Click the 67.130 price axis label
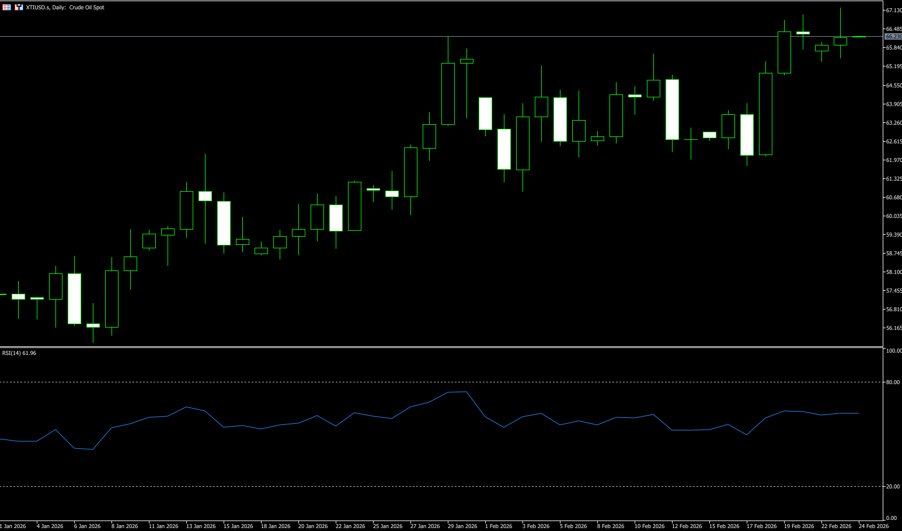 (x=893, y=10)
